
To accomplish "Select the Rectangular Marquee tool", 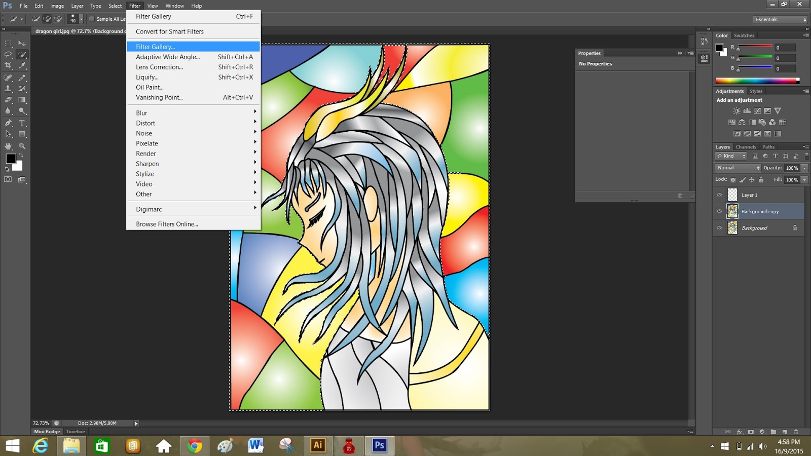I will [8, 44].
